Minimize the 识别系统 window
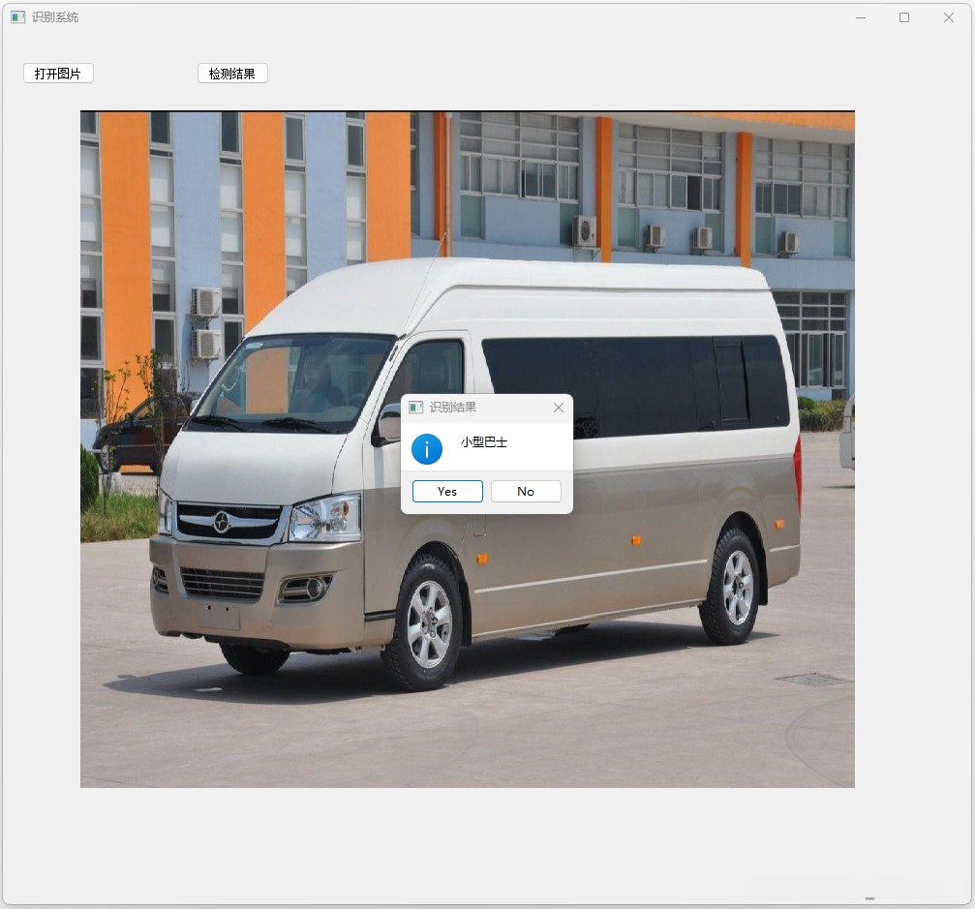 tap(861, 17)
